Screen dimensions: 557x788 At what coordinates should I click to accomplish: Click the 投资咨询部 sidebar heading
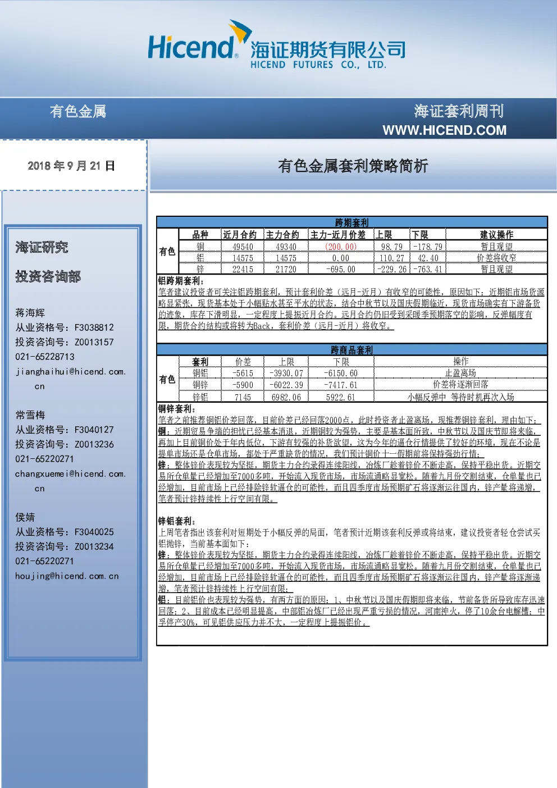pyautogui.click(x=48, y=276)
